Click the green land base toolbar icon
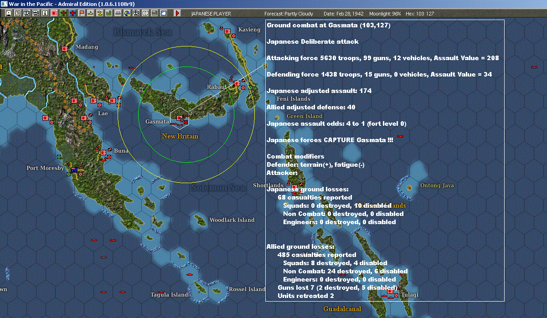547x318 pixels. coord(108,13)
